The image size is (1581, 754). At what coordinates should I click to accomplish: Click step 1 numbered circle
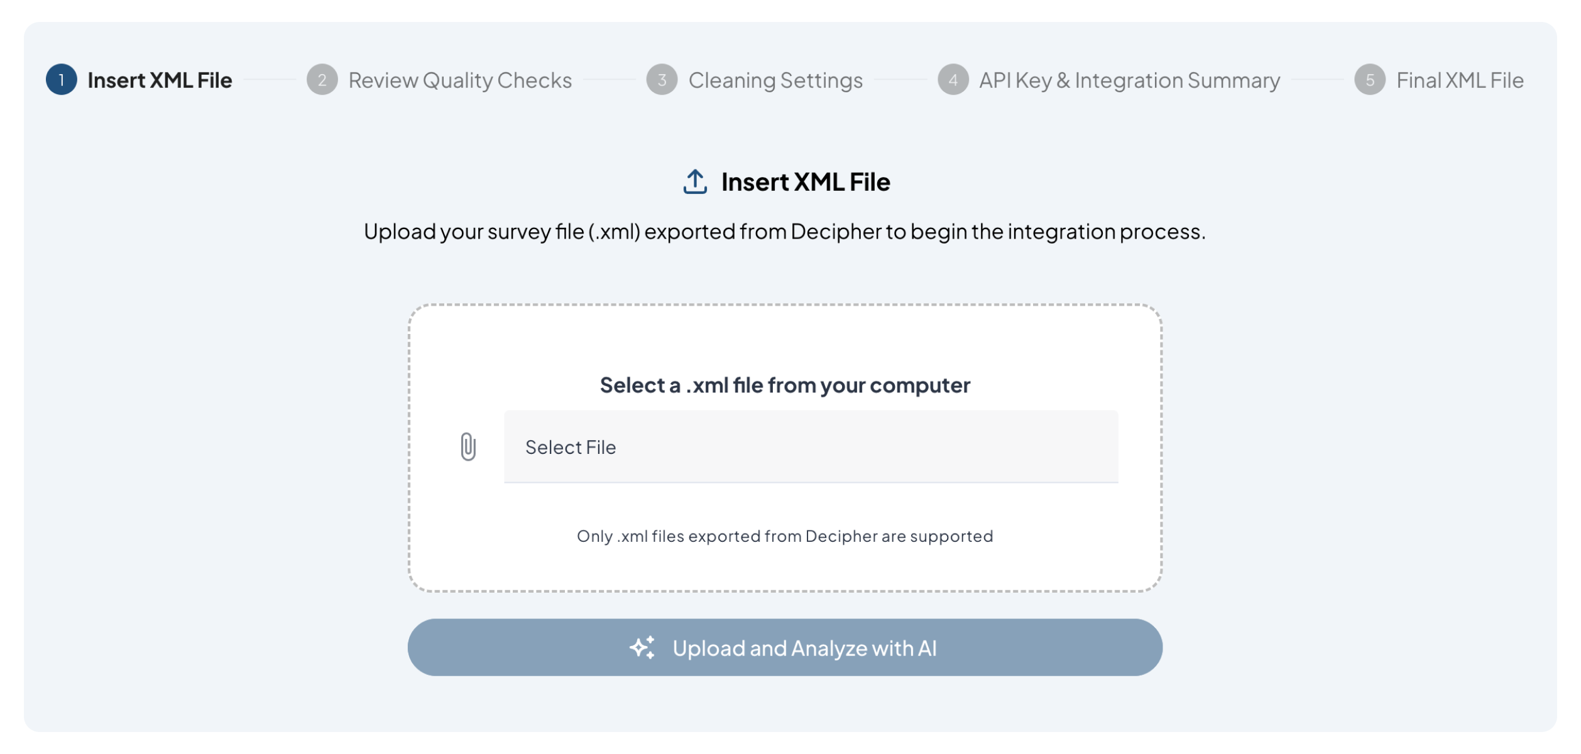(x=62, y=80)
